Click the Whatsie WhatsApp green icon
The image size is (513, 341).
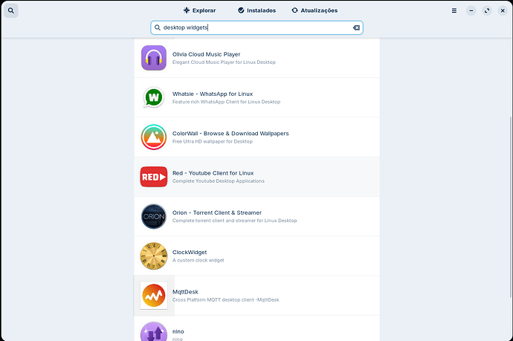click(154, 97)
